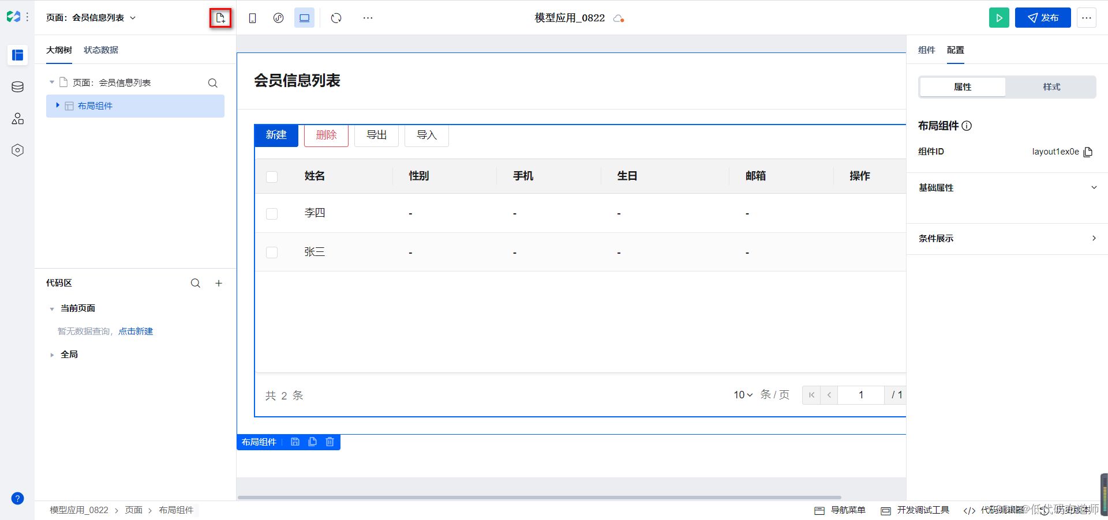
Task: Click the 张三 name cell
Action: (315, 252)
